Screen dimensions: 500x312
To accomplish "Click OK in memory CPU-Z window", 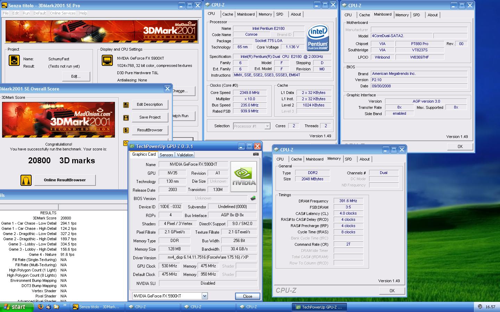I will pos(392,291).
